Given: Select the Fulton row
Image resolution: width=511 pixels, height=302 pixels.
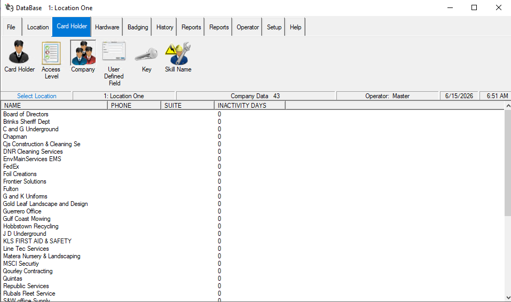Looking at the screenshot, I should (253, 189).
